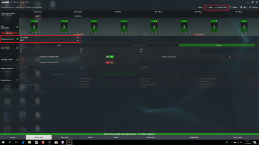Decrease core 8 speed with minus button
Screen dimensions: 259x145
tap(242, 32)
